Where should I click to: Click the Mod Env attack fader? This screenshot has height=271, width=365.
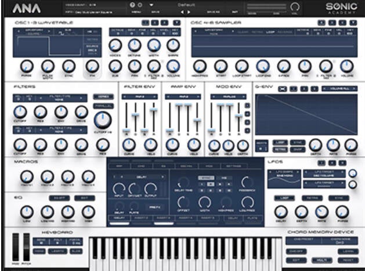pos(211,131)
